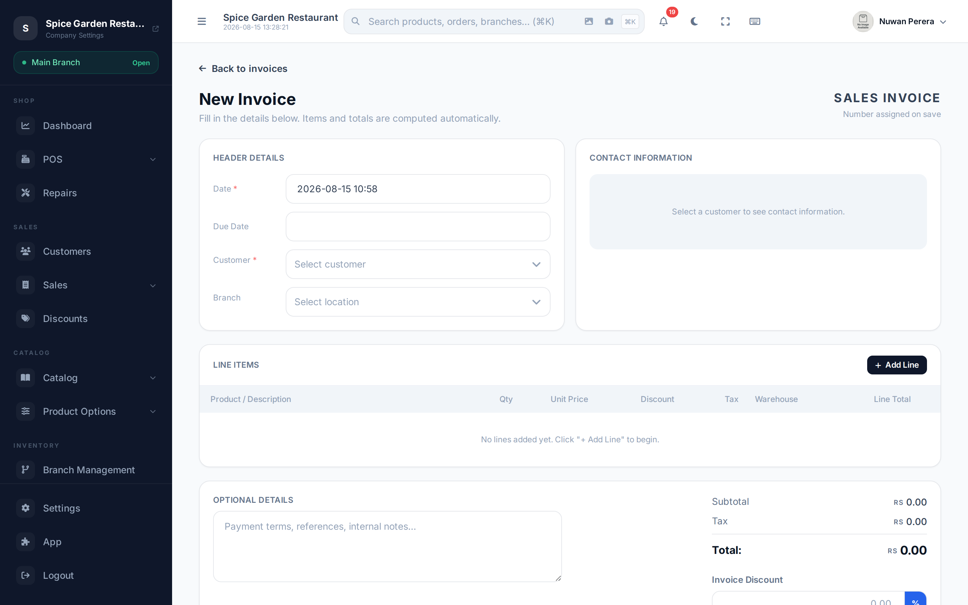Viewport: 968px width, 605px height.
Task: Click the POS sidebar label
Action: (x=53, y=159)
